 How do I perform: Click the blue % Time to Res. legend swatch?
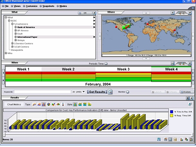[171, 112]
